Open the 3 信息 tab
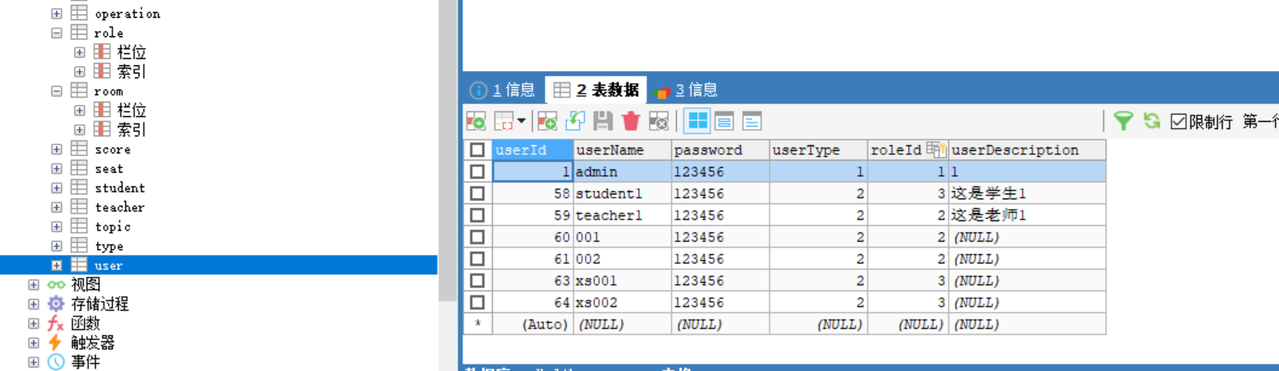This screenshot has width=1279, height=371. (686, 90)
